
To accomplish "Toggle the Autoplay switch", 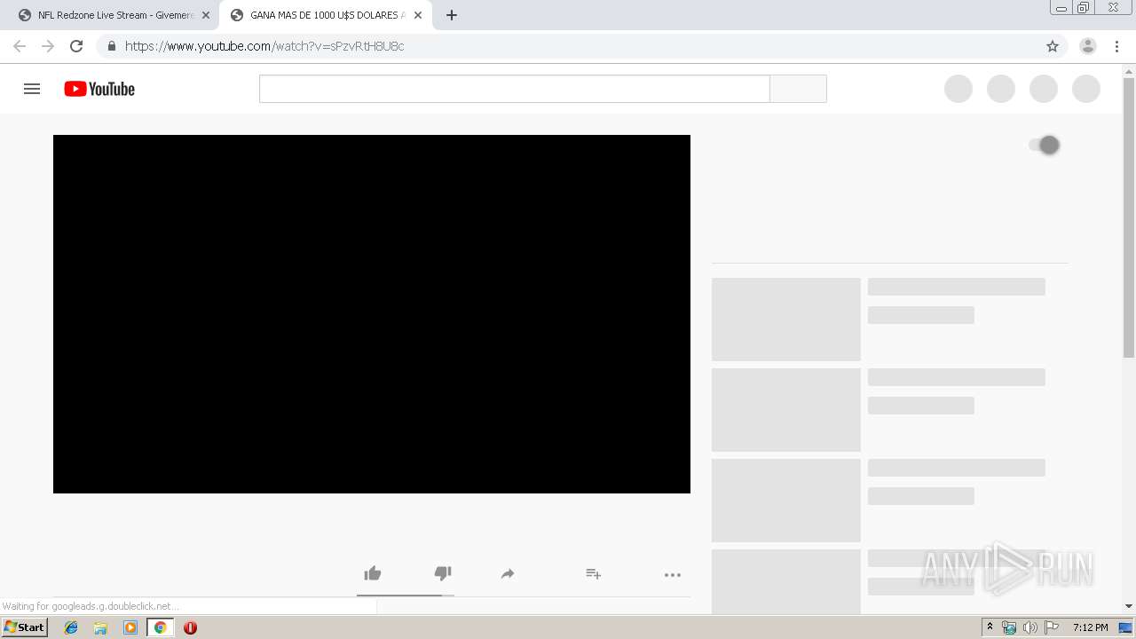I will coord(1045,145).
